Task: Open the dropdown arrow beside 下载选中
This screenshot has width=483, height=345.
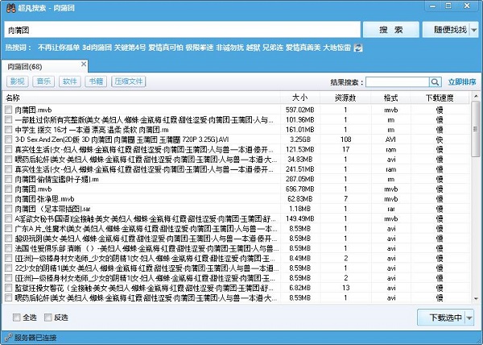Action: pyautogui.click(x=469, y=318)
